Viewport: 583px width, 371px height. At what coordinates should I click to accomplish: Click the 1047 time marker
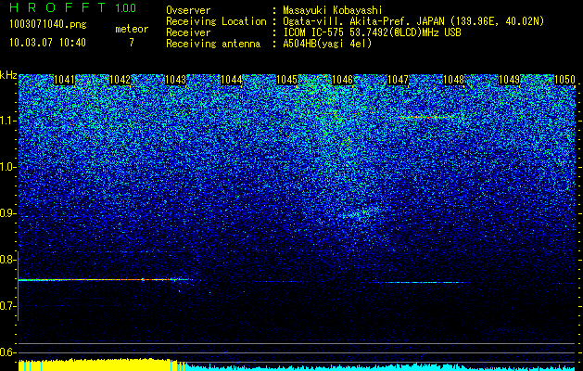coord(399,80)
